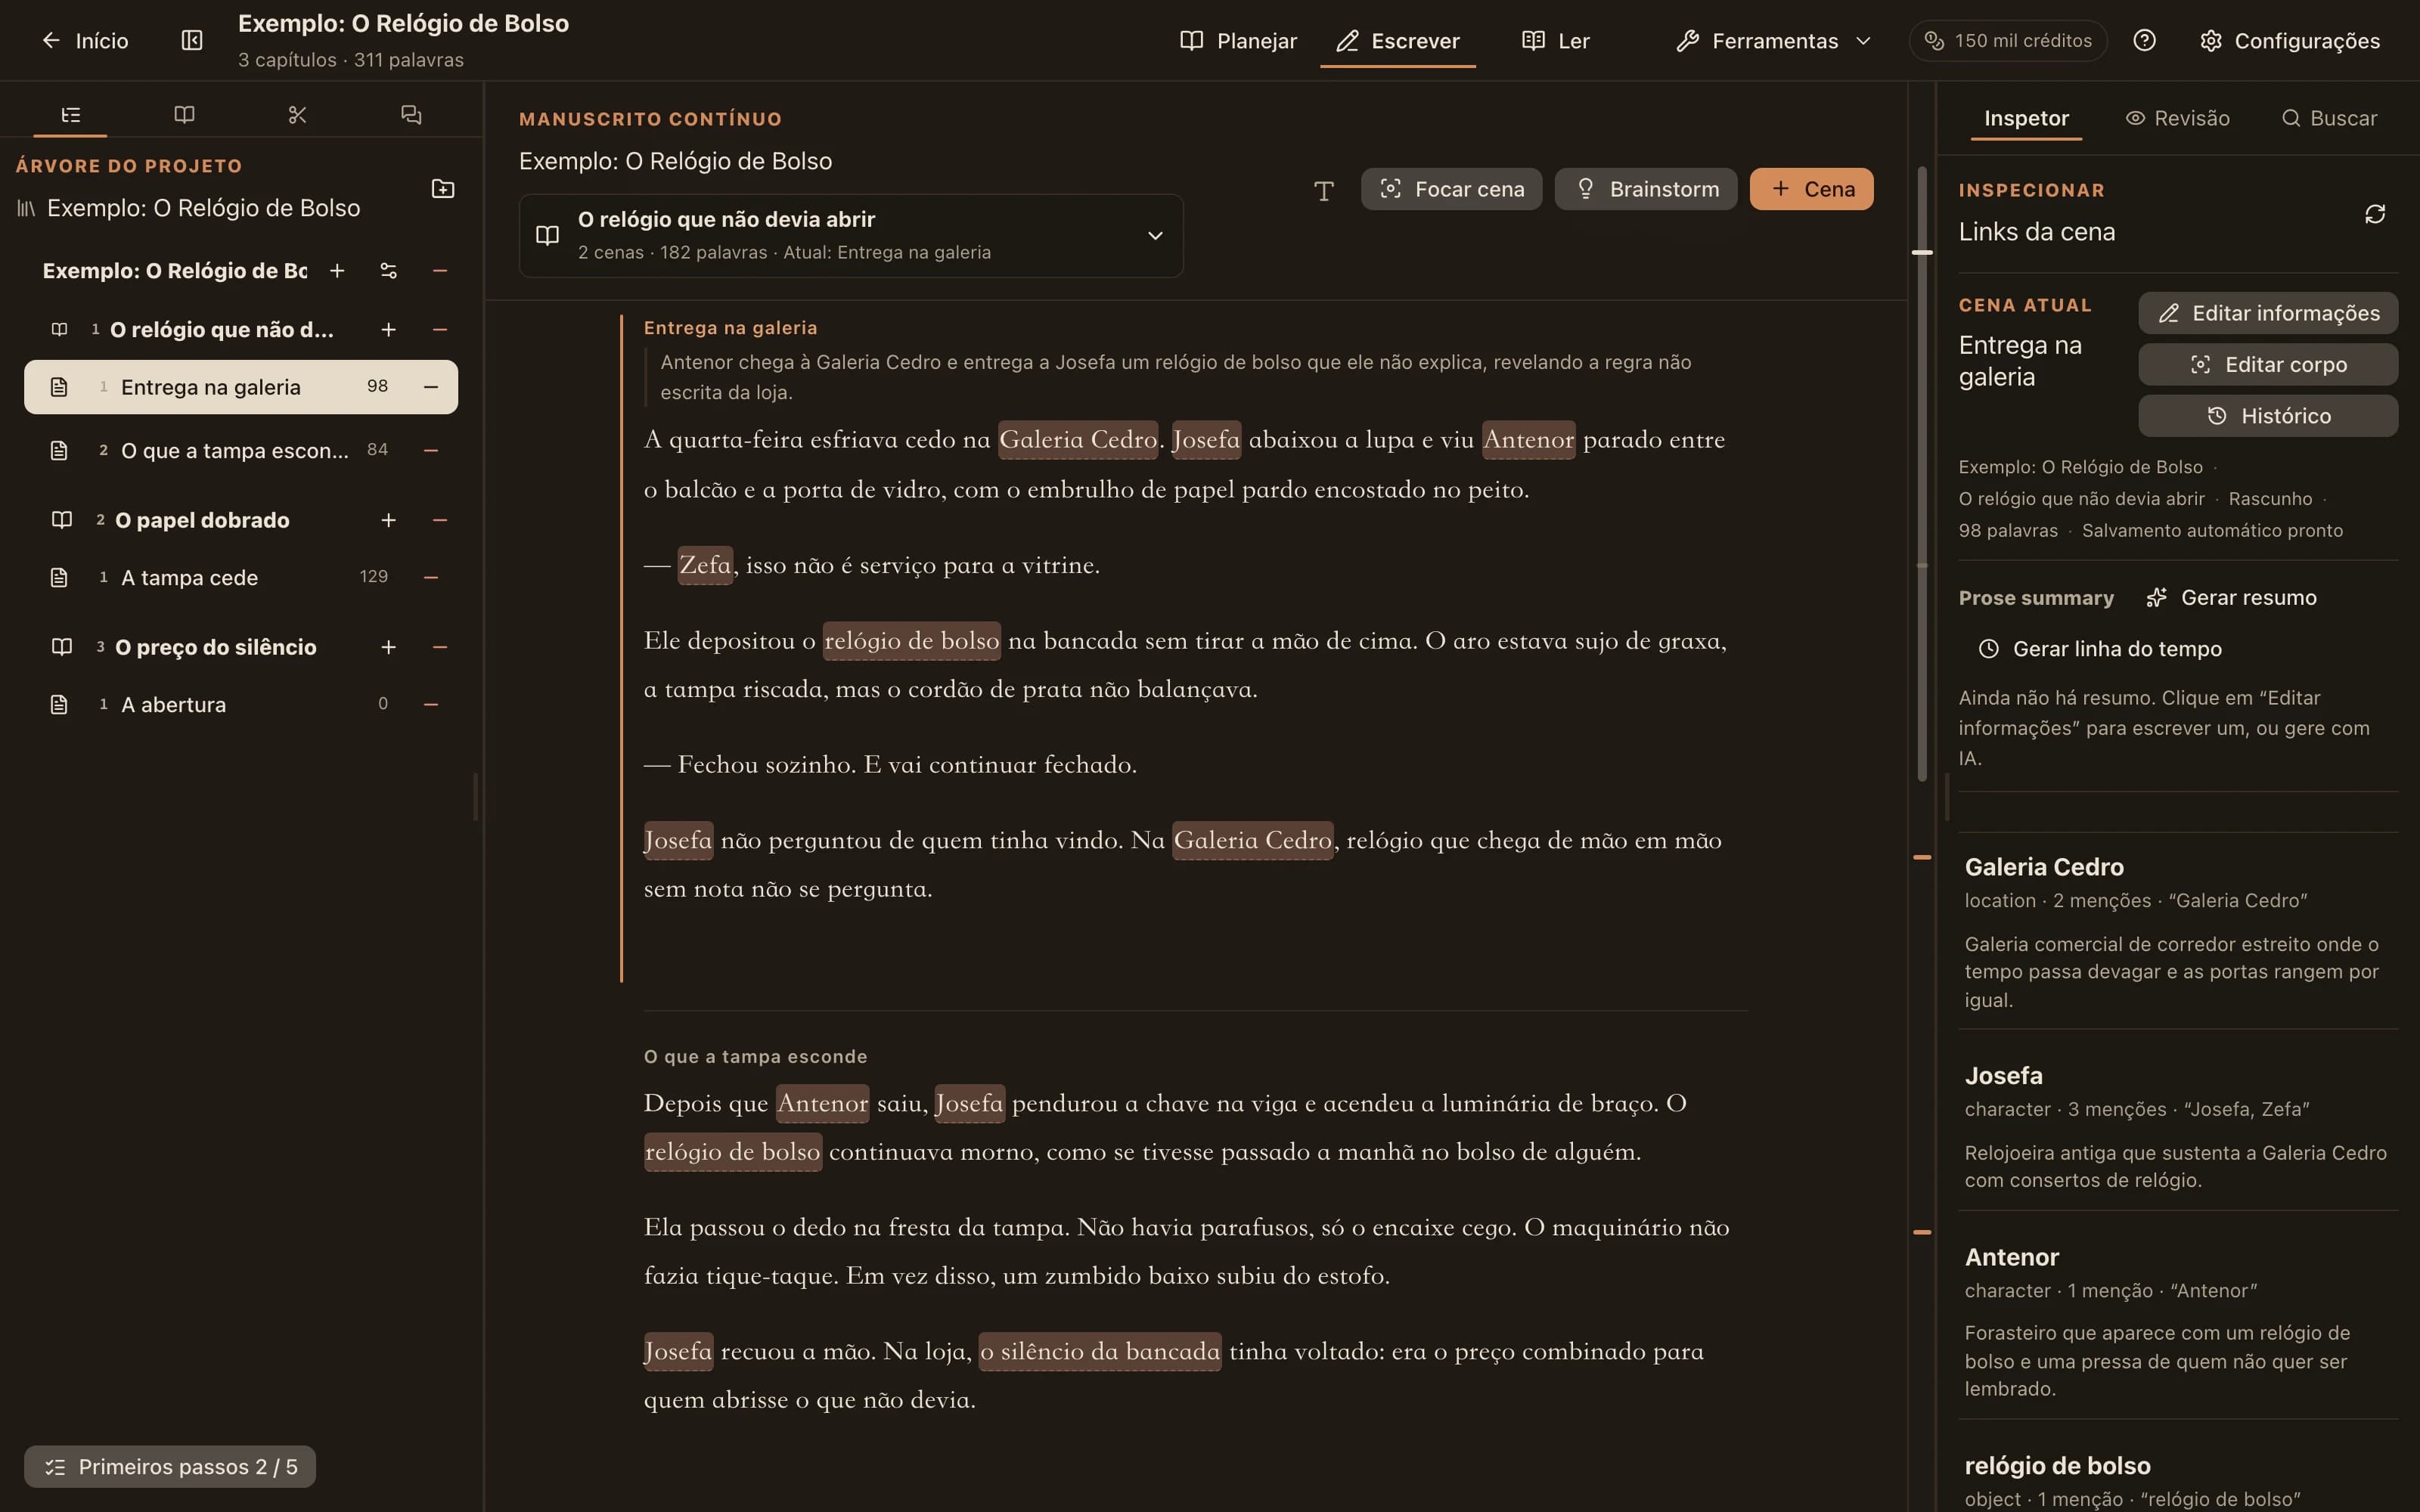Click minus on O que a tampa esconde
The width and height of the screenshot is (2420, 1512).
431,451
